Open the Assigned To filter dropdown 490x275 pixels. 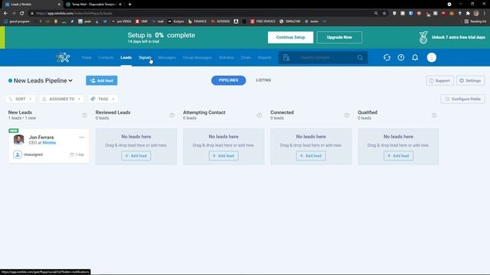click(x=61, y=99)
